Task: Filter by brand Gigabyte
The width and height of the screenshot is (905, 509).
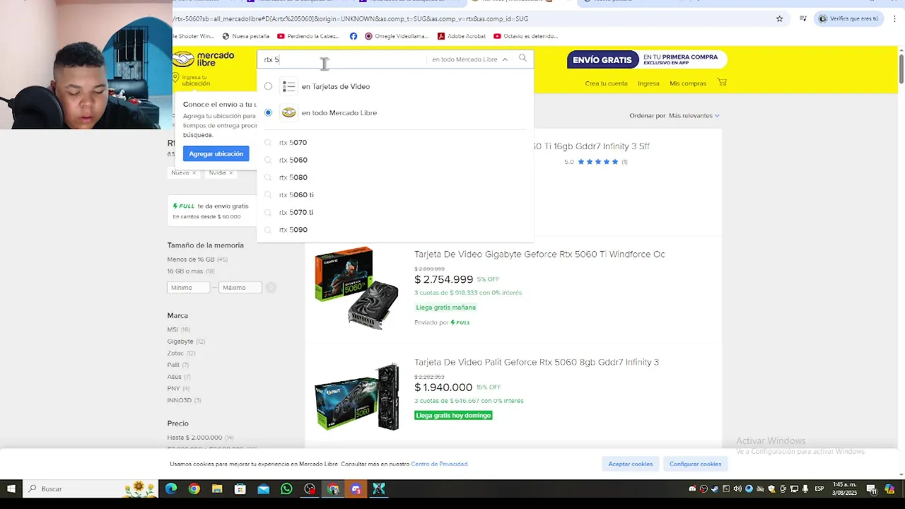Action: tap(186, 341)
